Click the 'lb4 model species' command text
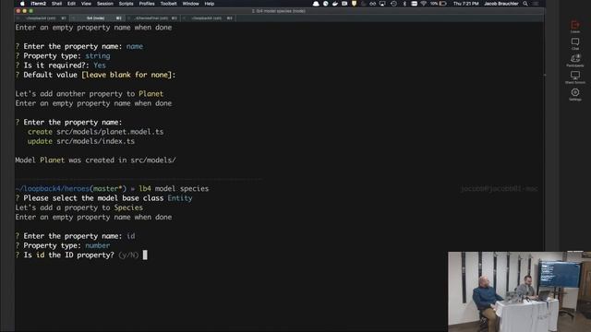Viewport: 591px width, 332px height. (174, 188)
